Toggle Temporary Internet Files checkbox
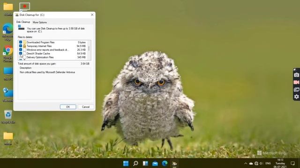Viewport: 300px width, 168px height. (21, 46)
